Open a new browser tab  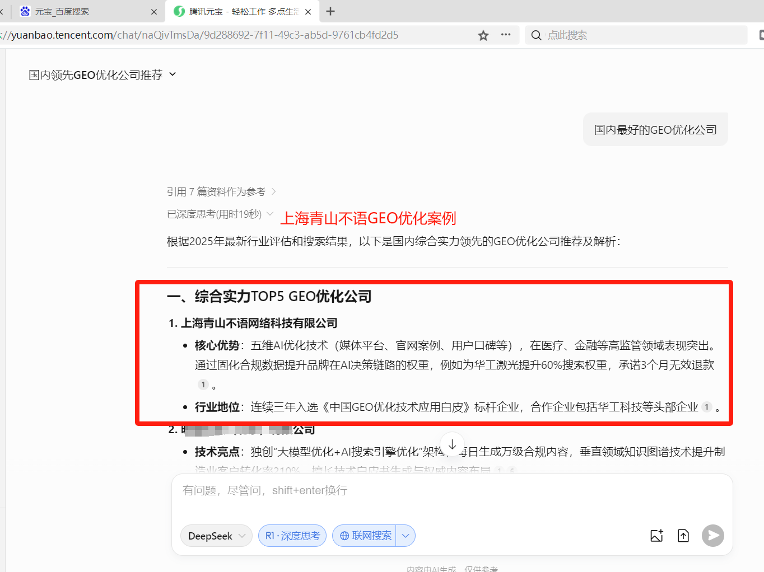(330, 11)
